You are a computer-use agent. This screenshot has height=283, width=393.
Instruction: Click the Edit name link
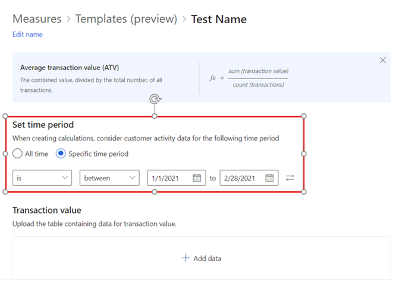coord(27,34)
